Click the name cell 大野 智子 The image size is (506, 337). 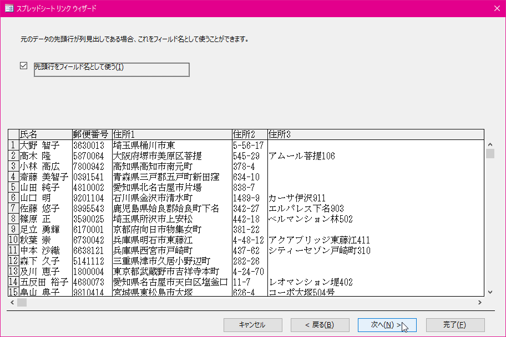tap(45, 145)
